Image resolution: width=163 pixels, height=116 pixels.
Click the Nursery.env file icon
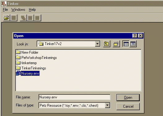tap(18, 73)
